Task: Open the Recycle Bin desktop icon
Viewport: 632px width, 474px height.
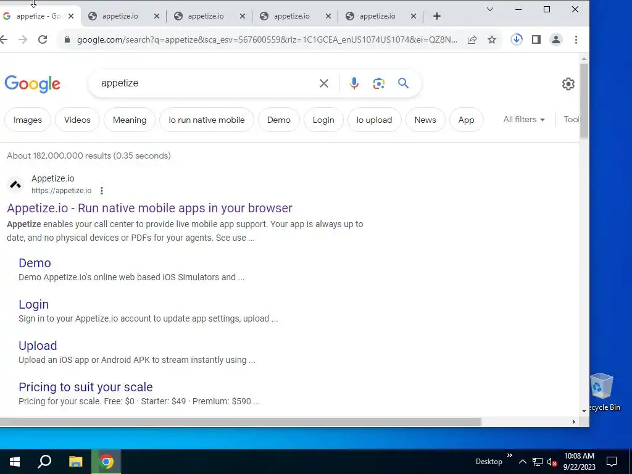Action: (602, 392)
